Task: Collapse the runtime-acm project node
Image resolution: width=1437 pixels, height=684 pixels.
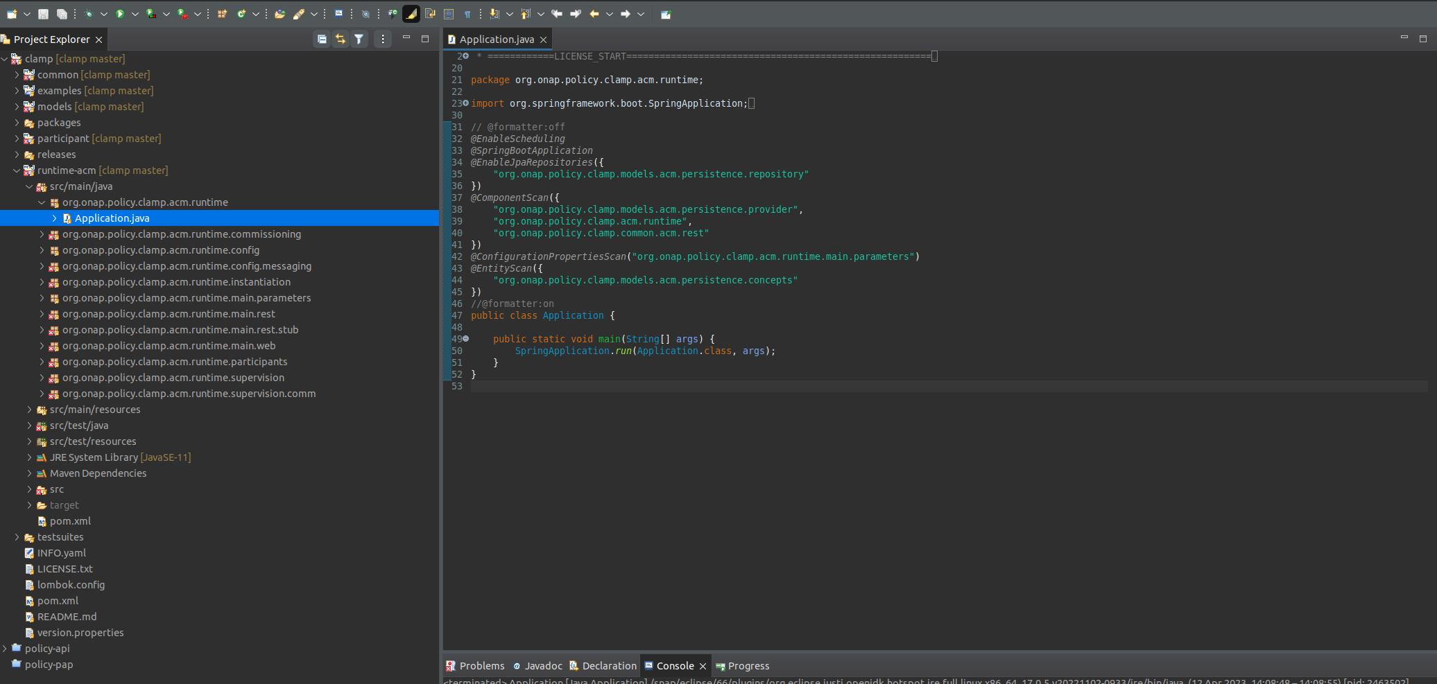Action: click(17, 170)
